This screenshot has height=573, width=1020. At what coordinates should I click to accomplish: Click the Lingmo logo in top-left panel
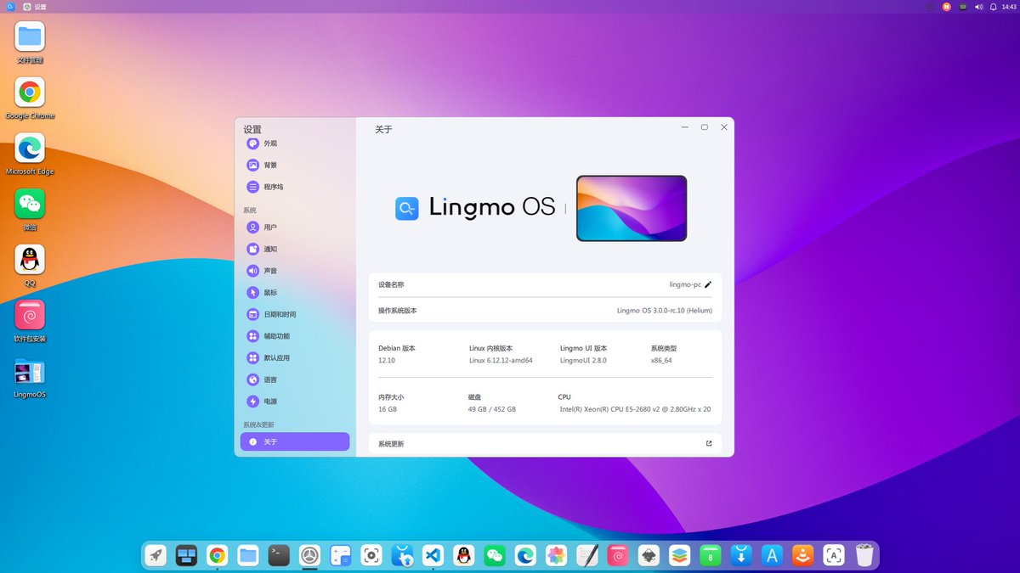click(10, 7)
